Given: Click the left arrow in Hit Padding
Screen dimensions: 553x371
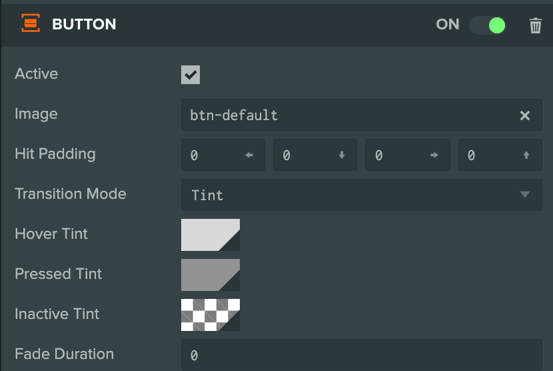Looking at the screenshot, I should click(249, 155).
